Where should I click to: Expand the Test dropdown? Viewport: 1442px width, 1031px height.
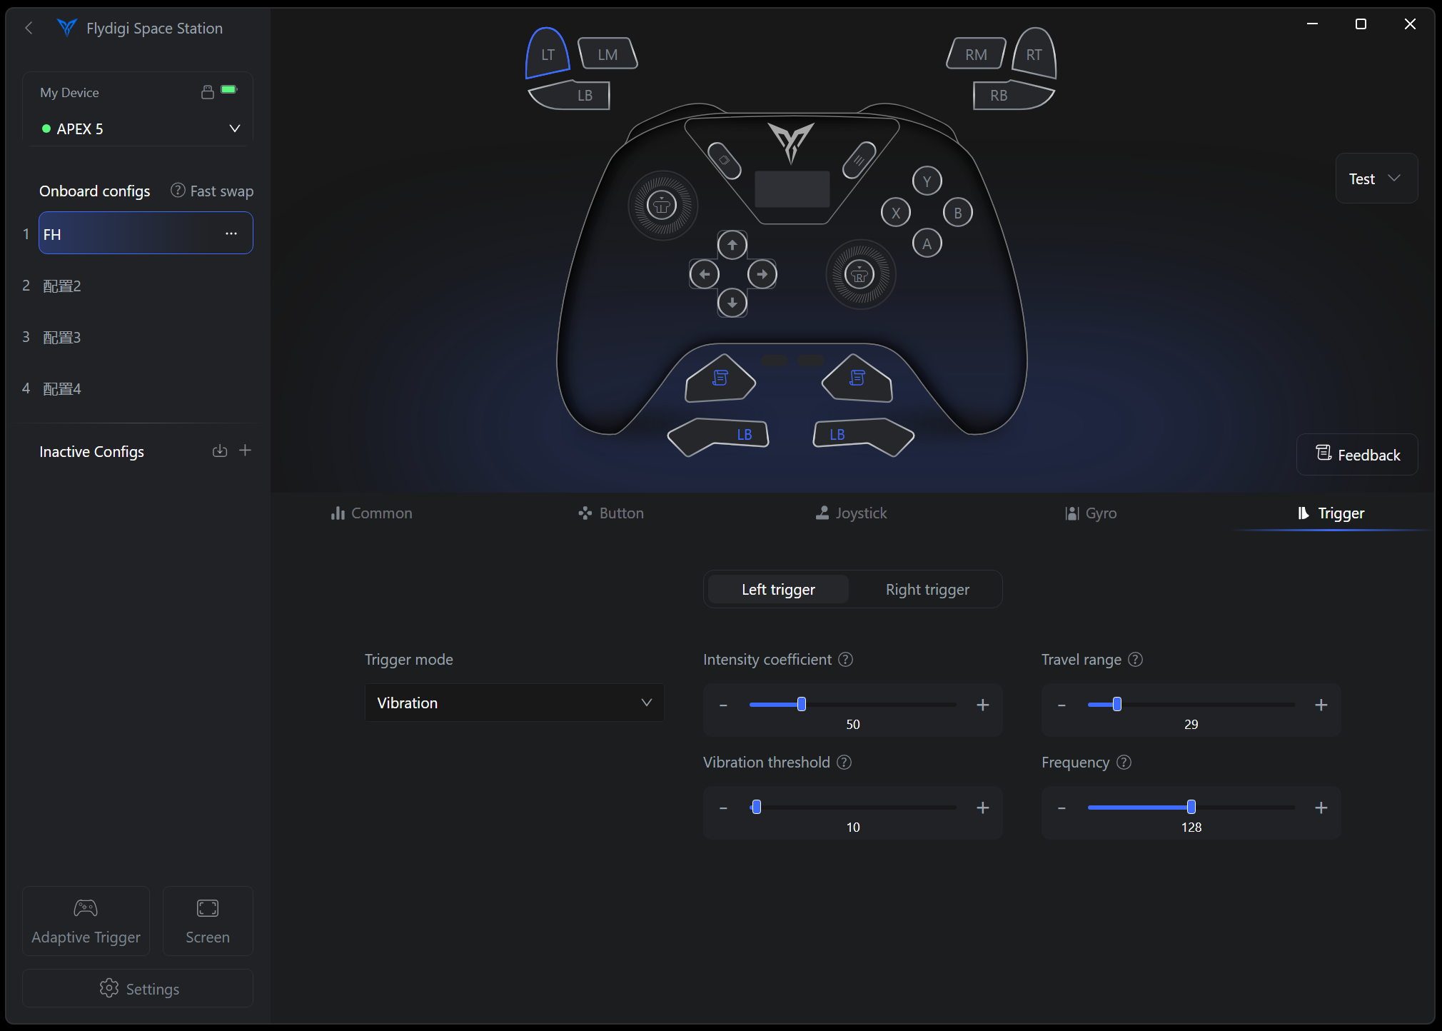pyautogui.click(x=1376, y=178)
